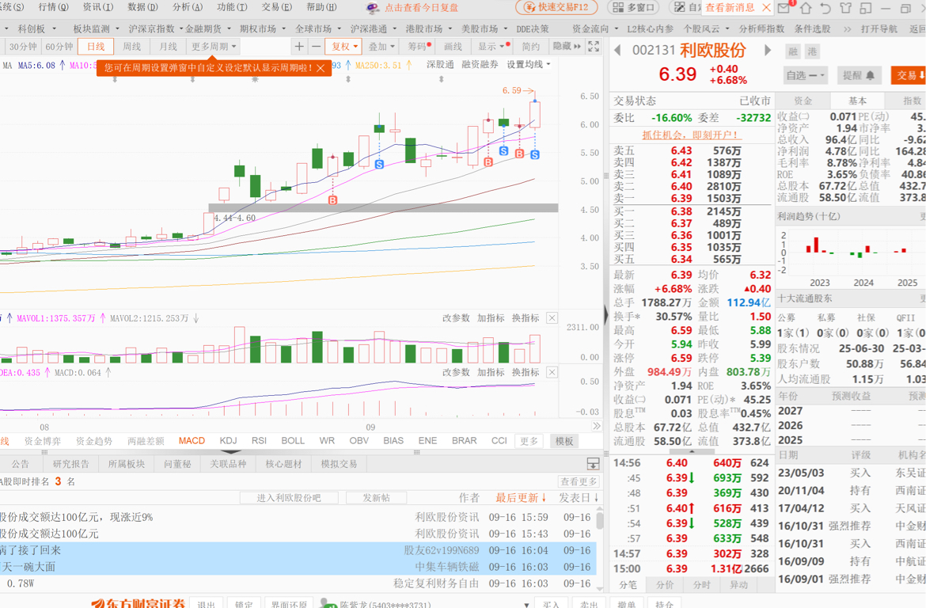Open the 复权 adjustment dropdown
The height and width of the screenshot is (608, 926).
pos(344,46)
